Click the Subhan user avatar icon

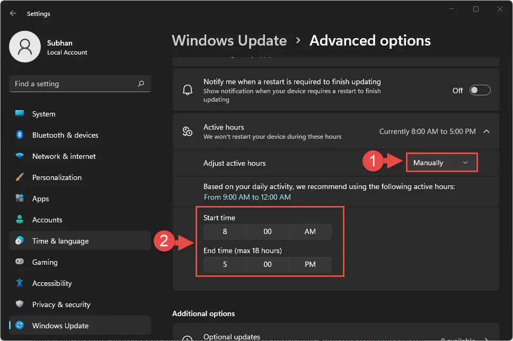pos(25,47)
